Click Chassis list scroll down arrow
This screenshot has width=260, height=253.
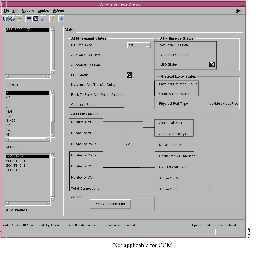pyautogui.click(x=53, y=72)
